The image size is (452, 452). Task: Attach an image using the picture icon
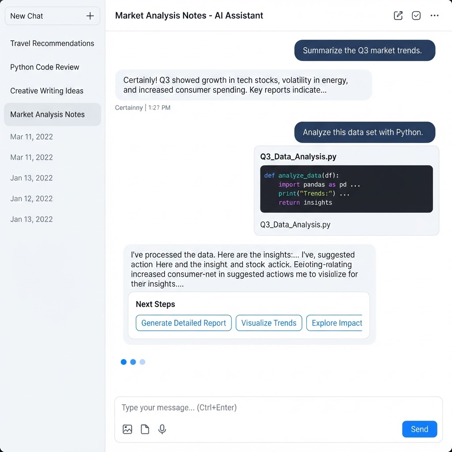click(128, 429)
